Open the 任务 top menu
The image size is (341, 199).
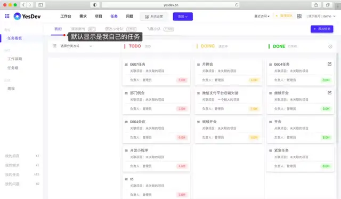(114, 16)
